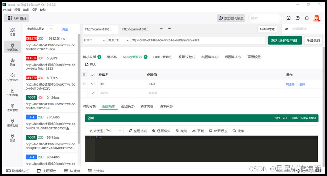Click 还原格式 to restore format
This screenshot has height=176, width=327.
[x=161, y=131]
